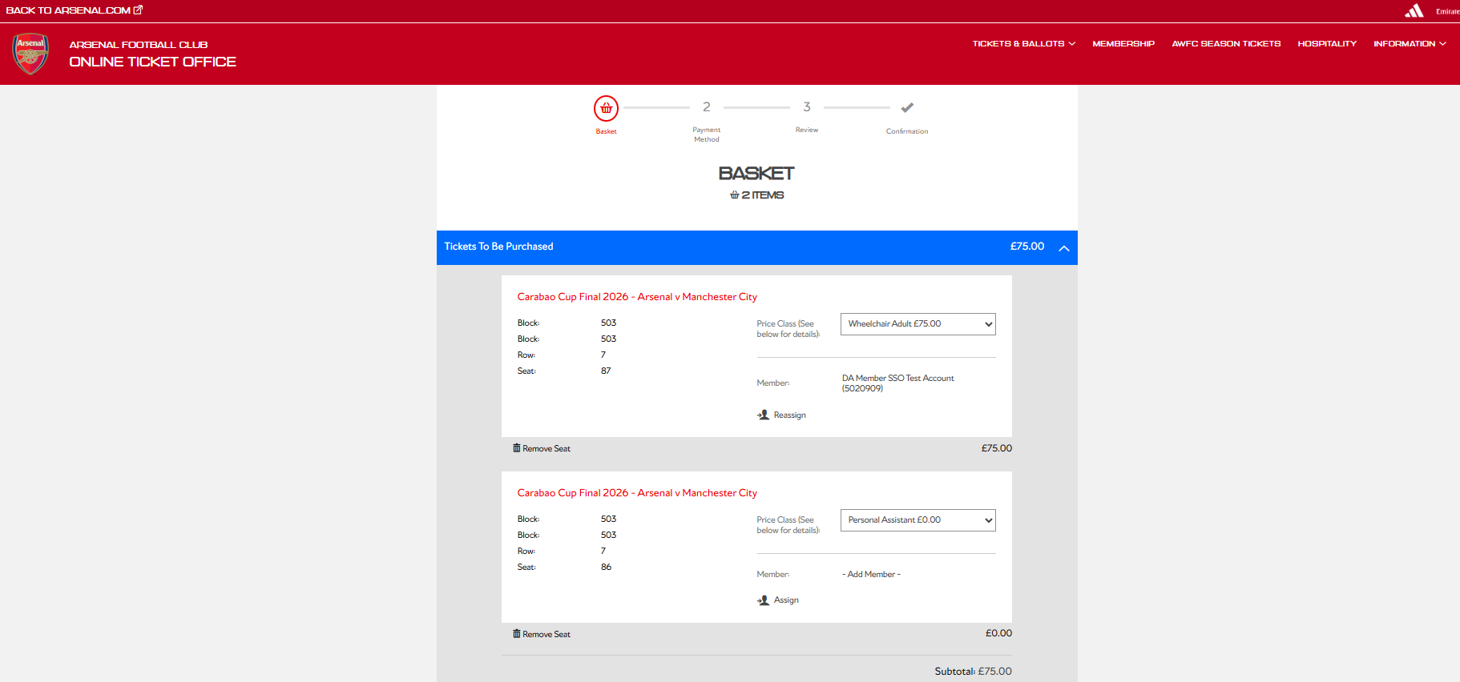This screenshot has height=682, width=1460.
Task: Click the Online Ticket Office title
Action: pos(152,62)
